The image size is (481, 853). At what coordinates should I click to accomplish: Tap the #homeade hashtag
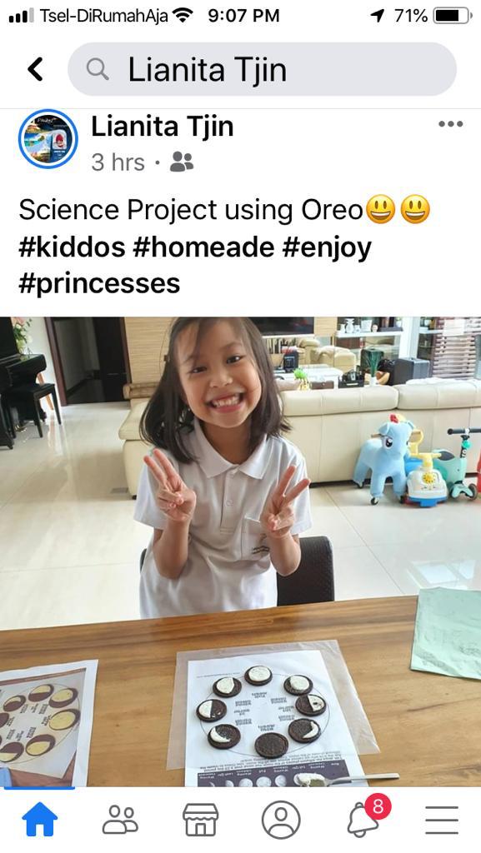pyautogui.click(x=203, y=247)
